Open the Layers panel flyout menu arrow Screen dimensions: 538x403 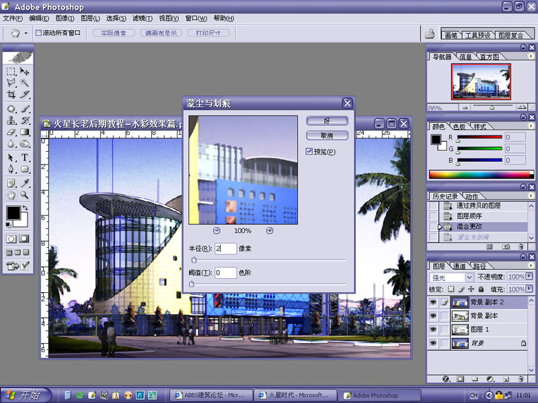point(531,265)
